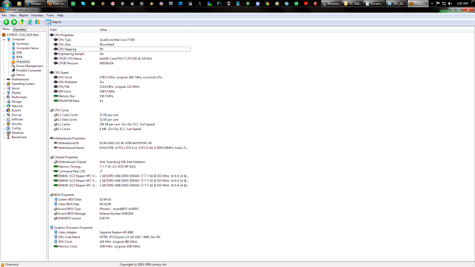Select the IPMI tree item
Image resolution: width=475 pixels, height=267 pixels.
(20, 57)
